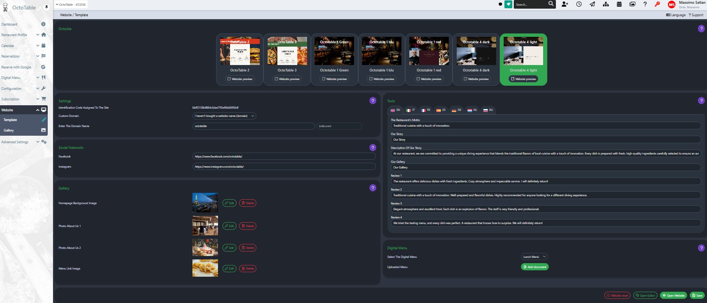
Task: Open the Language link
Action: (x=676, y=15)
